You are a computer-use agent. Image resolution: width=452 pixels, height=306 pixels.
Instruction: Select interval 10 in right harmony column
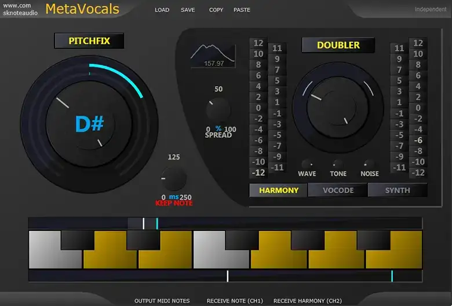pos(418,54)
